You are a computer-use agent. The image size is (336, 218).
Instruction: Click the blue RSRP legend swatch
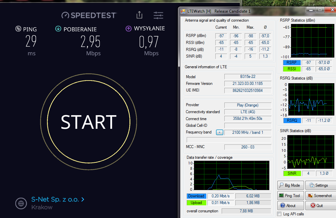point(292,63)
